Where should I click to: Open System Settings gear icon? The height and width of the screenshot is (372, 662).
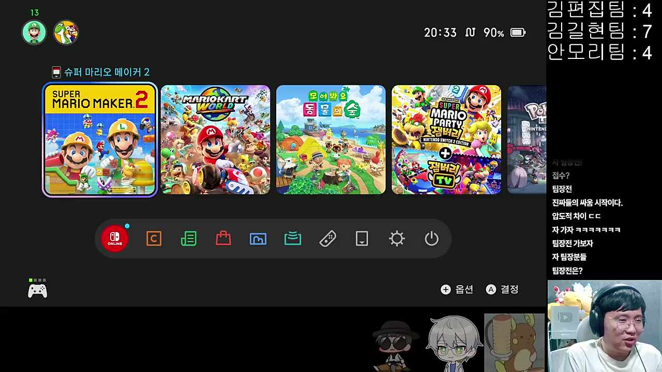pos(397,239)
